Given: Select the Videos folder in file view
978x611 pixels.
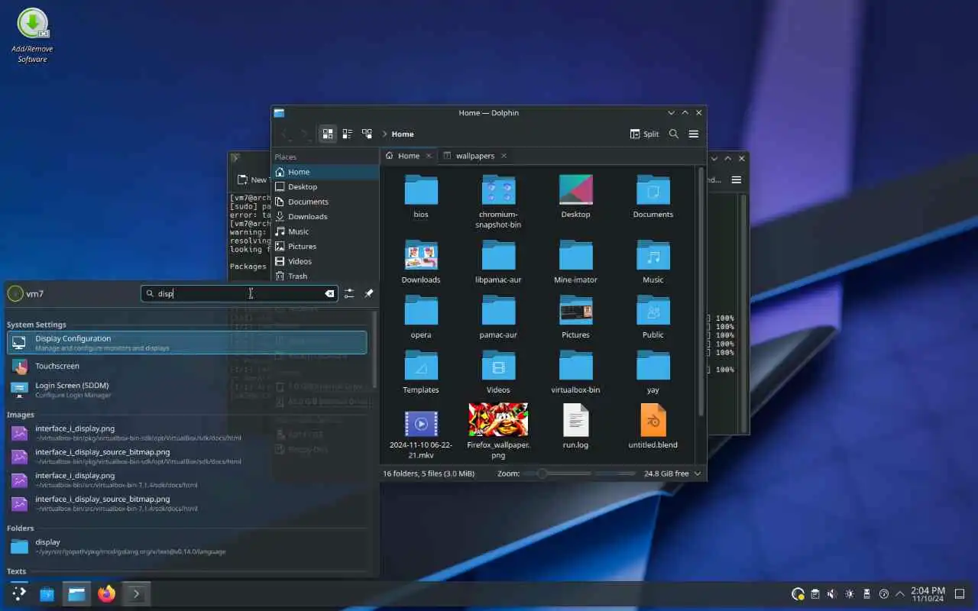Looking at the screenshot, I should pos(498,372).
